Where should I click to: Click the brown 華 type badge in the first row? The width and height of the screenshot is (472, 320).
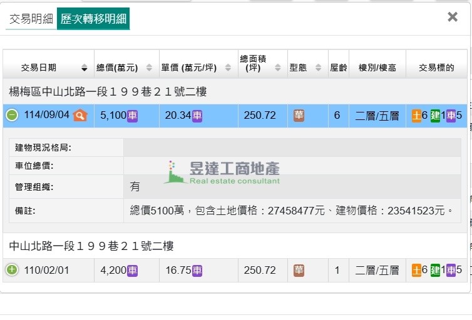pos(299,116)
